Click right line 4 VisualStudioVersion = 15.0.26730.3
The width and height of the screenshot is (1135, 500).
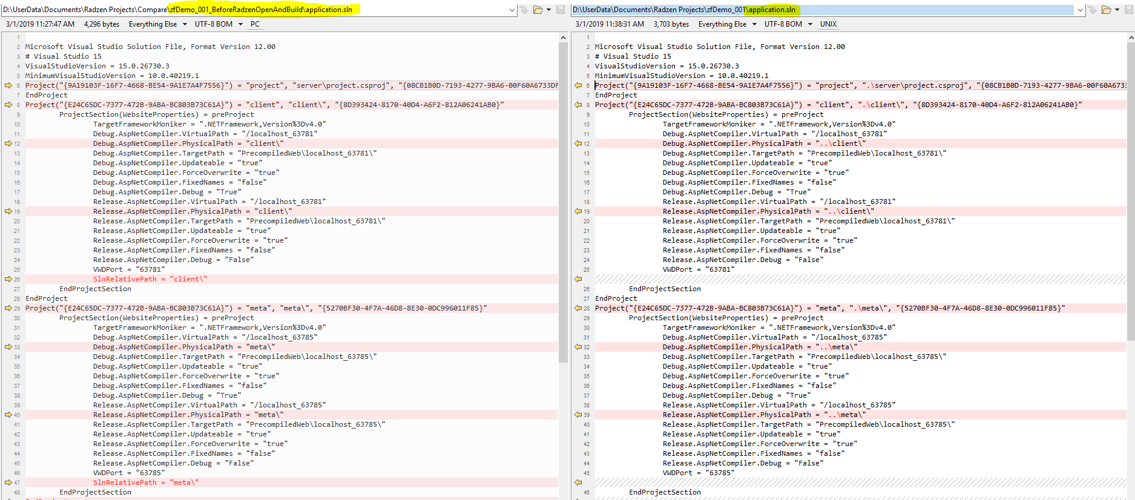(666, 66)
